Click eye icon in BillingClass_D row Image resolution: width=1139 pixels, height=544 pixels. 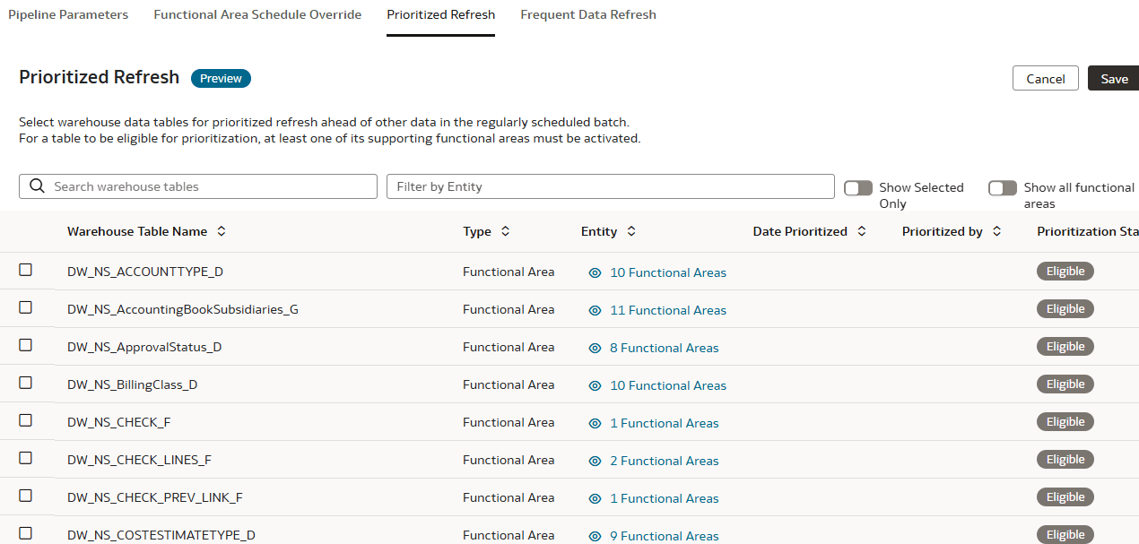click(595, 385)
